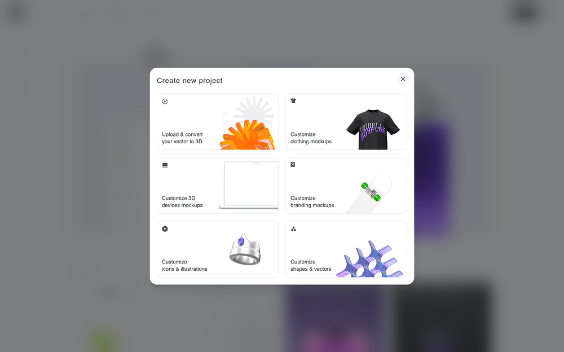
Task: Select Upload & convert your vector to 3D
Action: (x=182, y=138)
